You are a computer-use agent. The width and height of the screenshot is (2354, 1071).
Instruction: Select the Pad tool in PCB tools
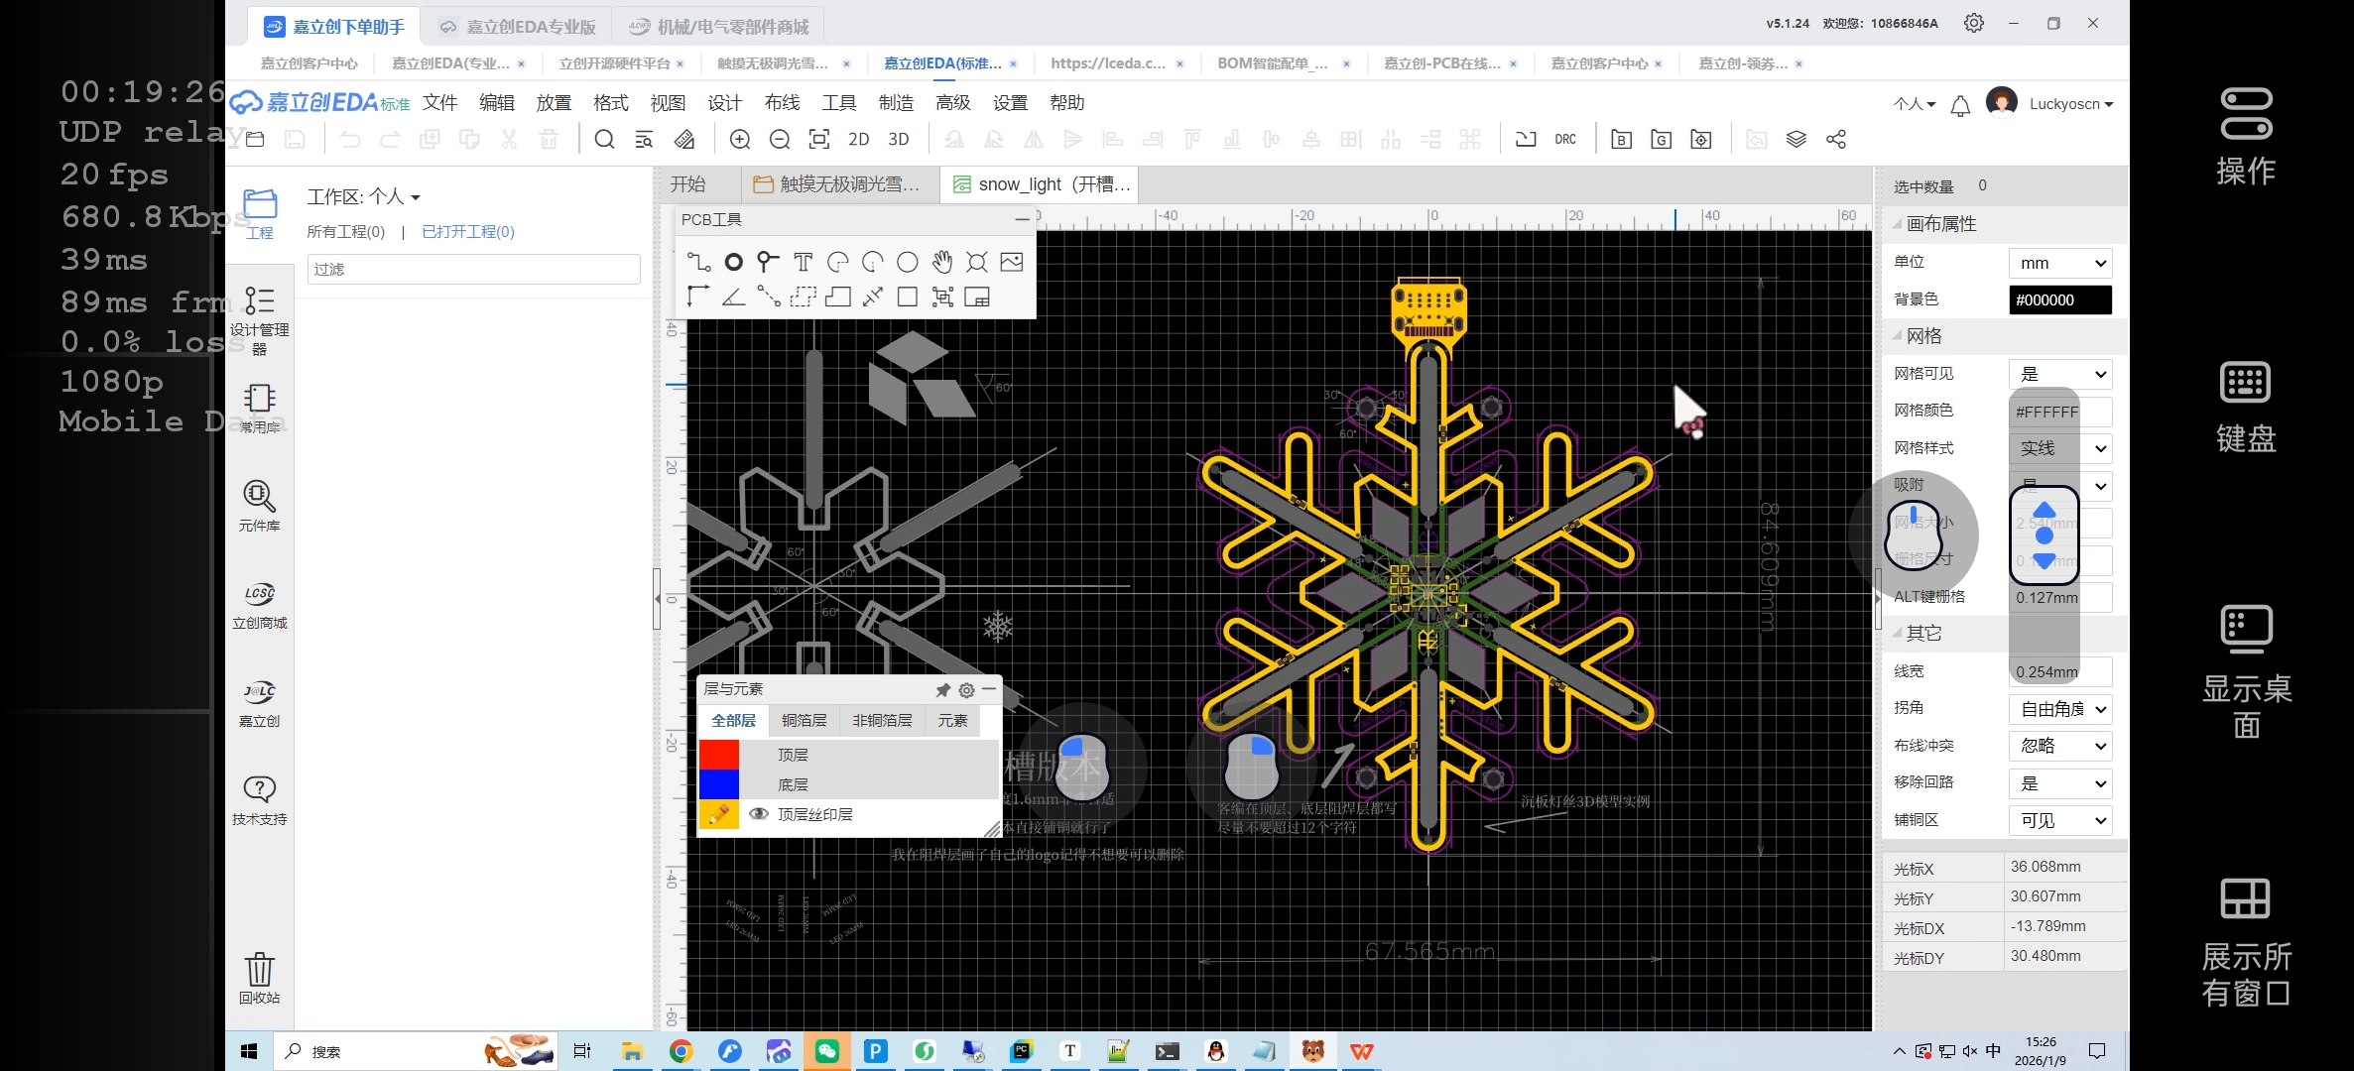pos(733,262)
